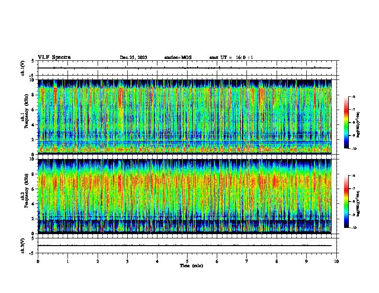Viewport: 379px width, 293px height.
Task: Click time axis tick label '0'
Action: coord(38,261)
